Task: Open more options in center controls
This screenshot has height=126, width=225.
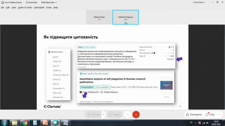Action: pos(127,114)
